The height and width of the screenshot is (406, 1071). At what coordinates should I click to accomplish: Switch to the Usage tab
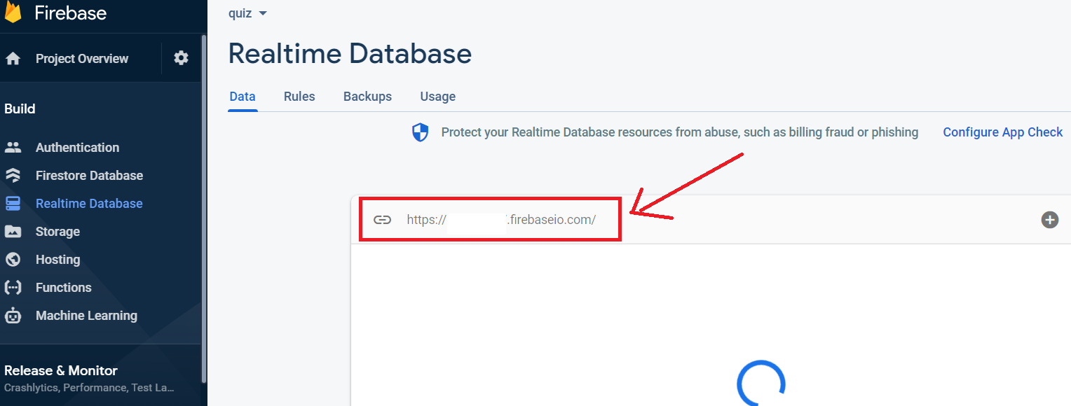tap(438, 97)
